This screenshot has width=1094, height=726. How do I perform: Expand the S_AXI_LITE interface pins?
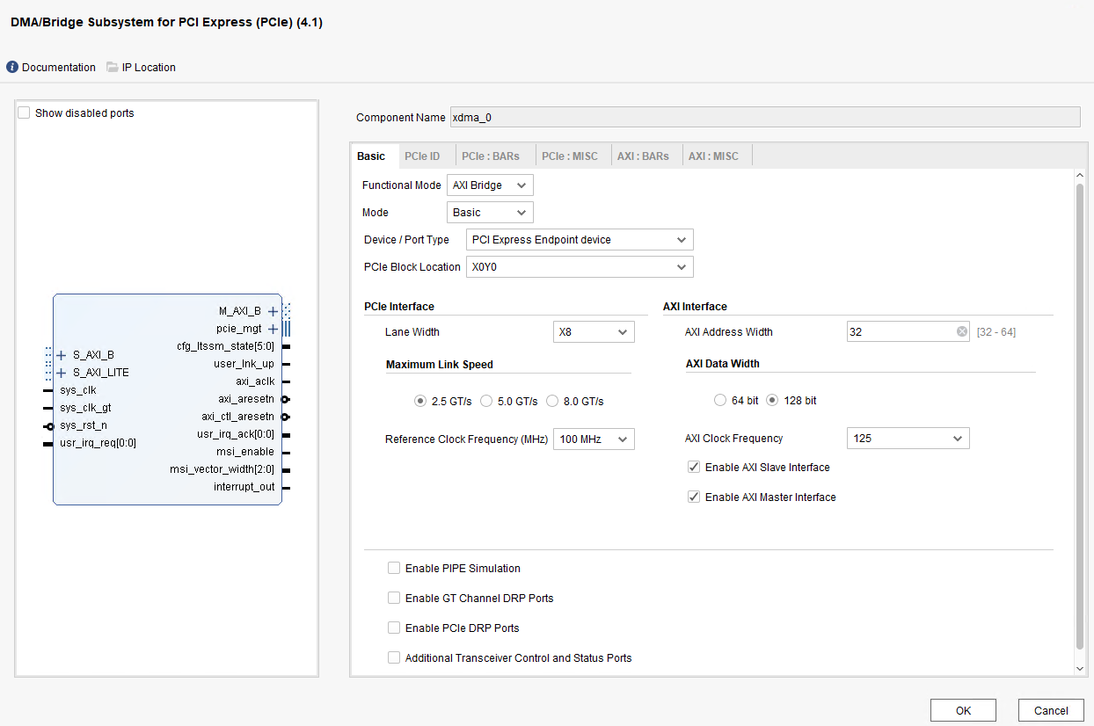tap(60, 372)
